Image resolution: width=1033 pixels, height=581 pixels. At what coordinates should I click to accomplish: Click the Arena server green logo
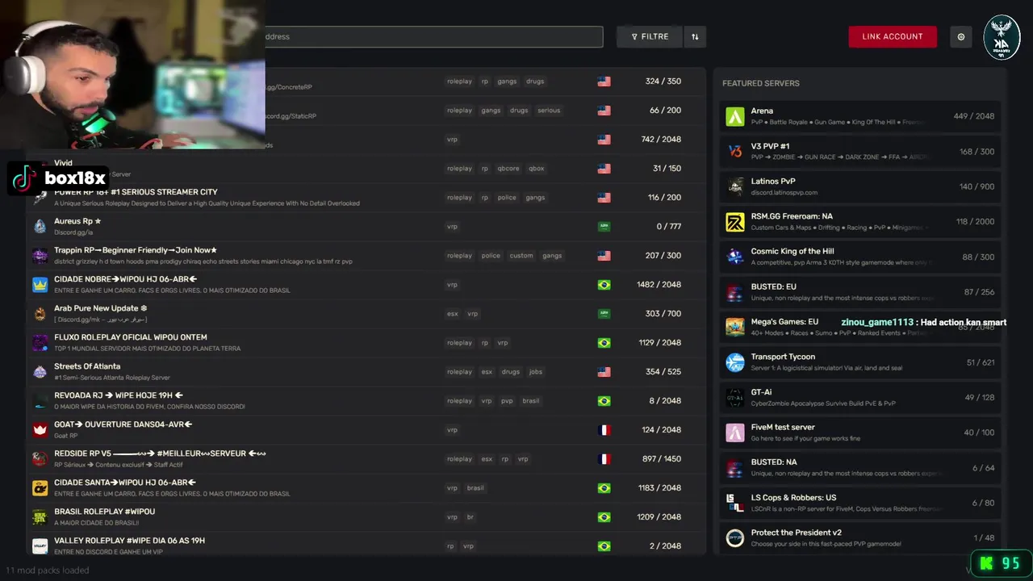734,116
